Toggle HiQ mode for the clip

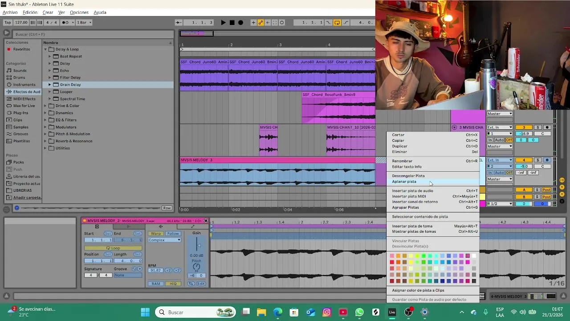coord(173,284)
